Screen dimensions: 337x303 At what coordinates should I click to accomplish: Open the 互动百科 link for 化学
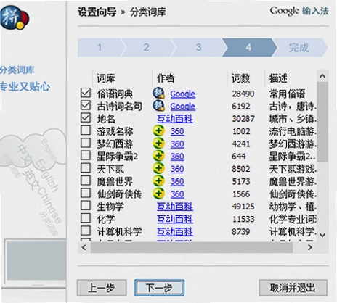[175, 219]
